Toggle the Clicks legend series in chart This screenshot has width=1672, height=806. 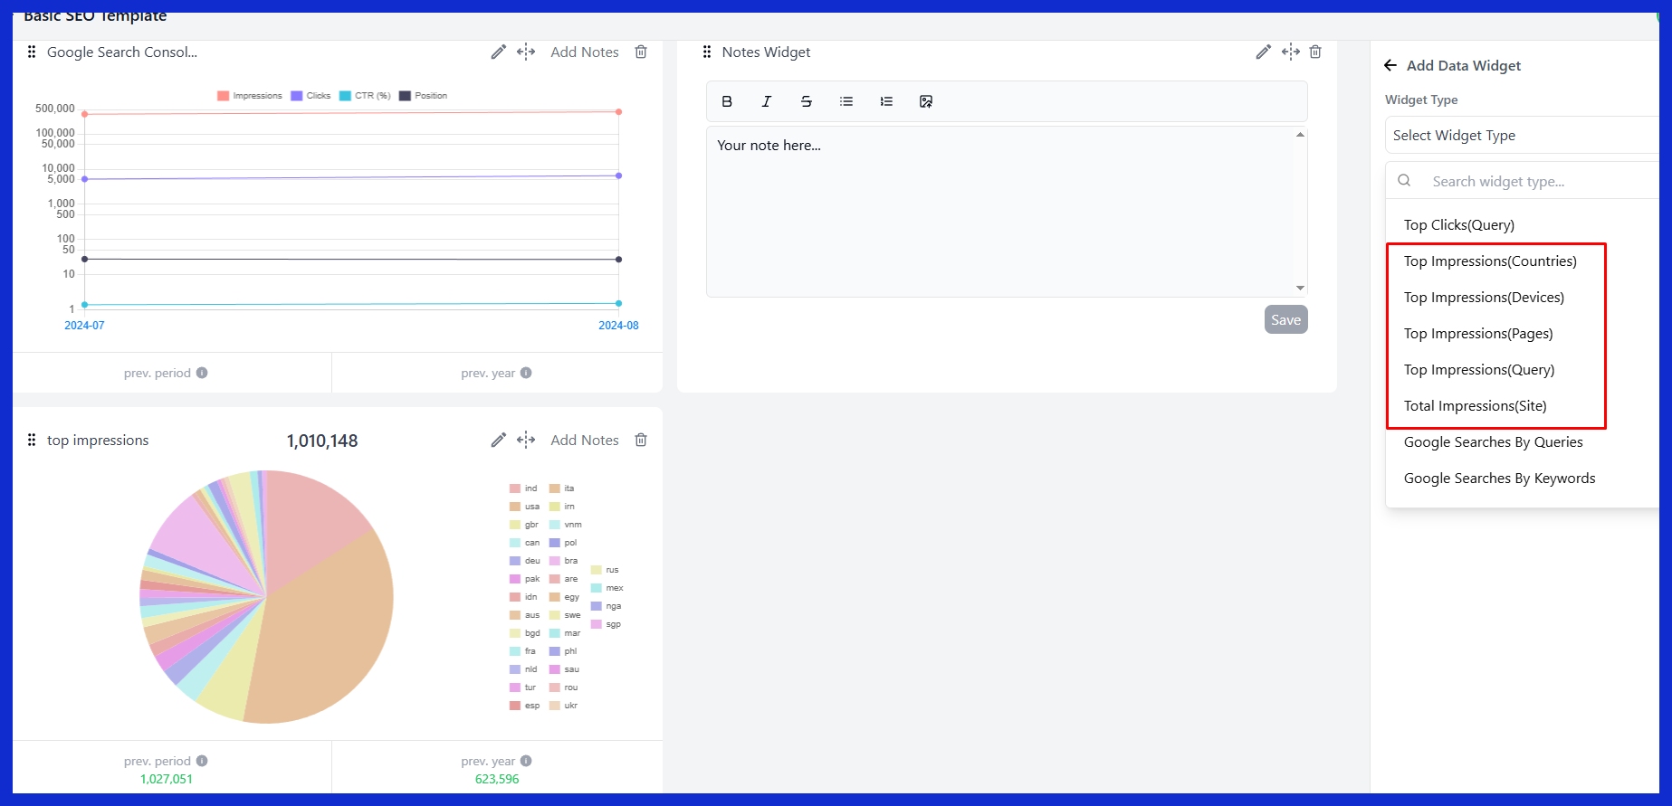coord(311,96)
